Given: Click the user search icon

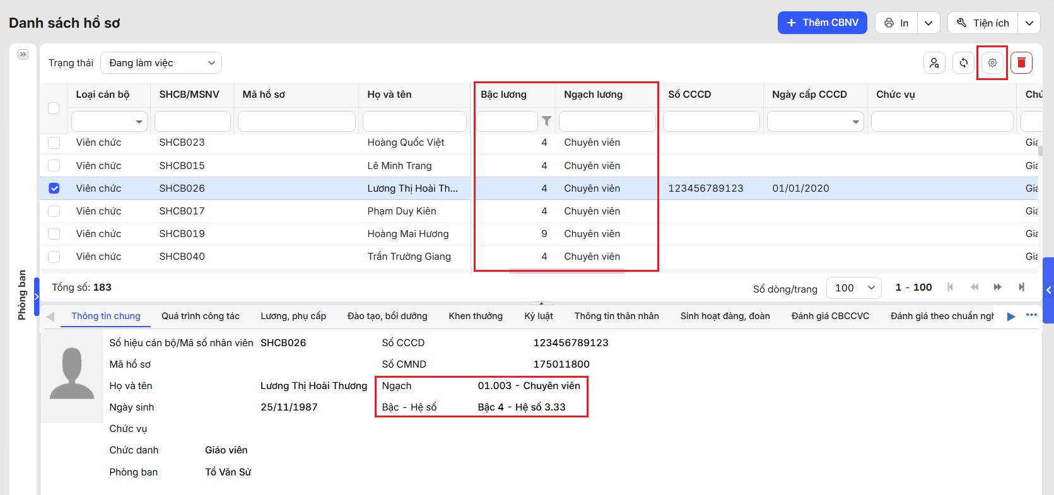Looking at the screenshot, I should point(934,63).
